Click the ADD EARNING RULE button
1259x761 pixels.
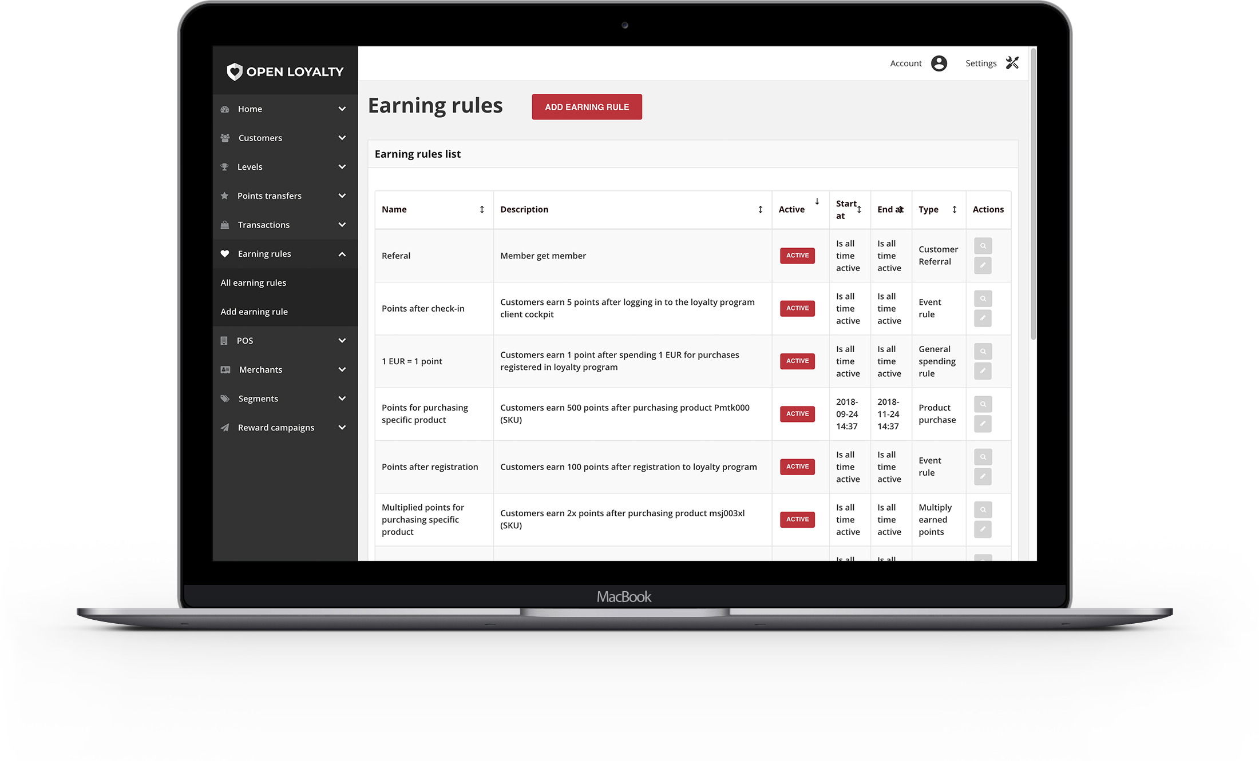[x=587, y=107]
